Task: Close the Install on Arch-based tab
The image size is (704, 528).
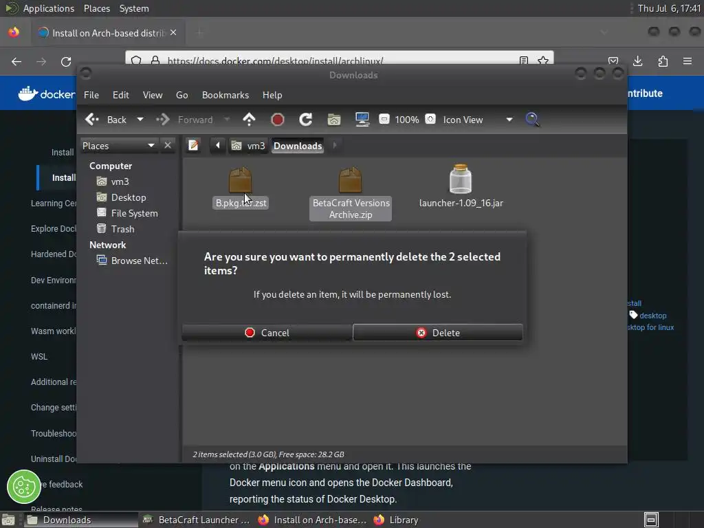Action: (173, 33)
